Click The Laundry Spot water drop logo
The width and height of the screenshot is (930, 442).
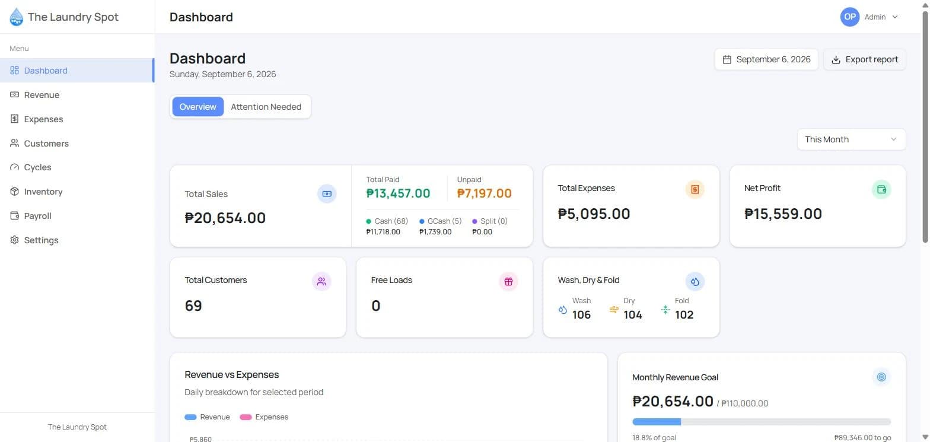[17, 17]
